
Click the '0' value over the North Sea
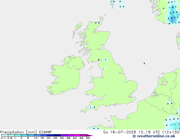144,63
